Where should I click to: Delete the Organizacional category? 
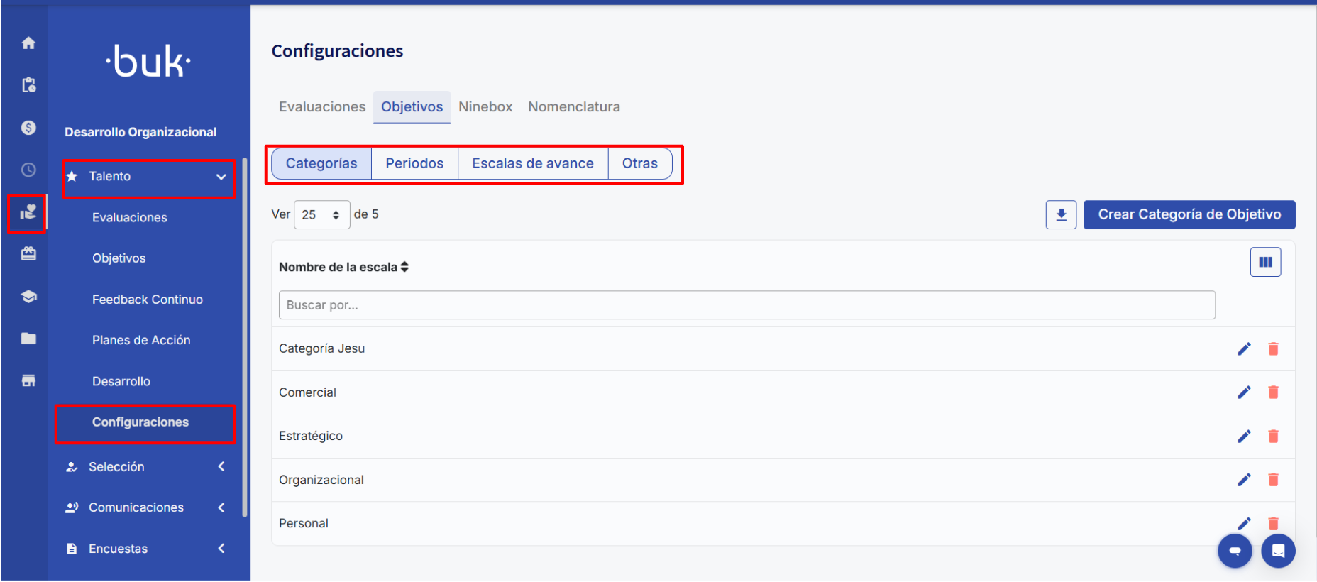(1273, 481)
